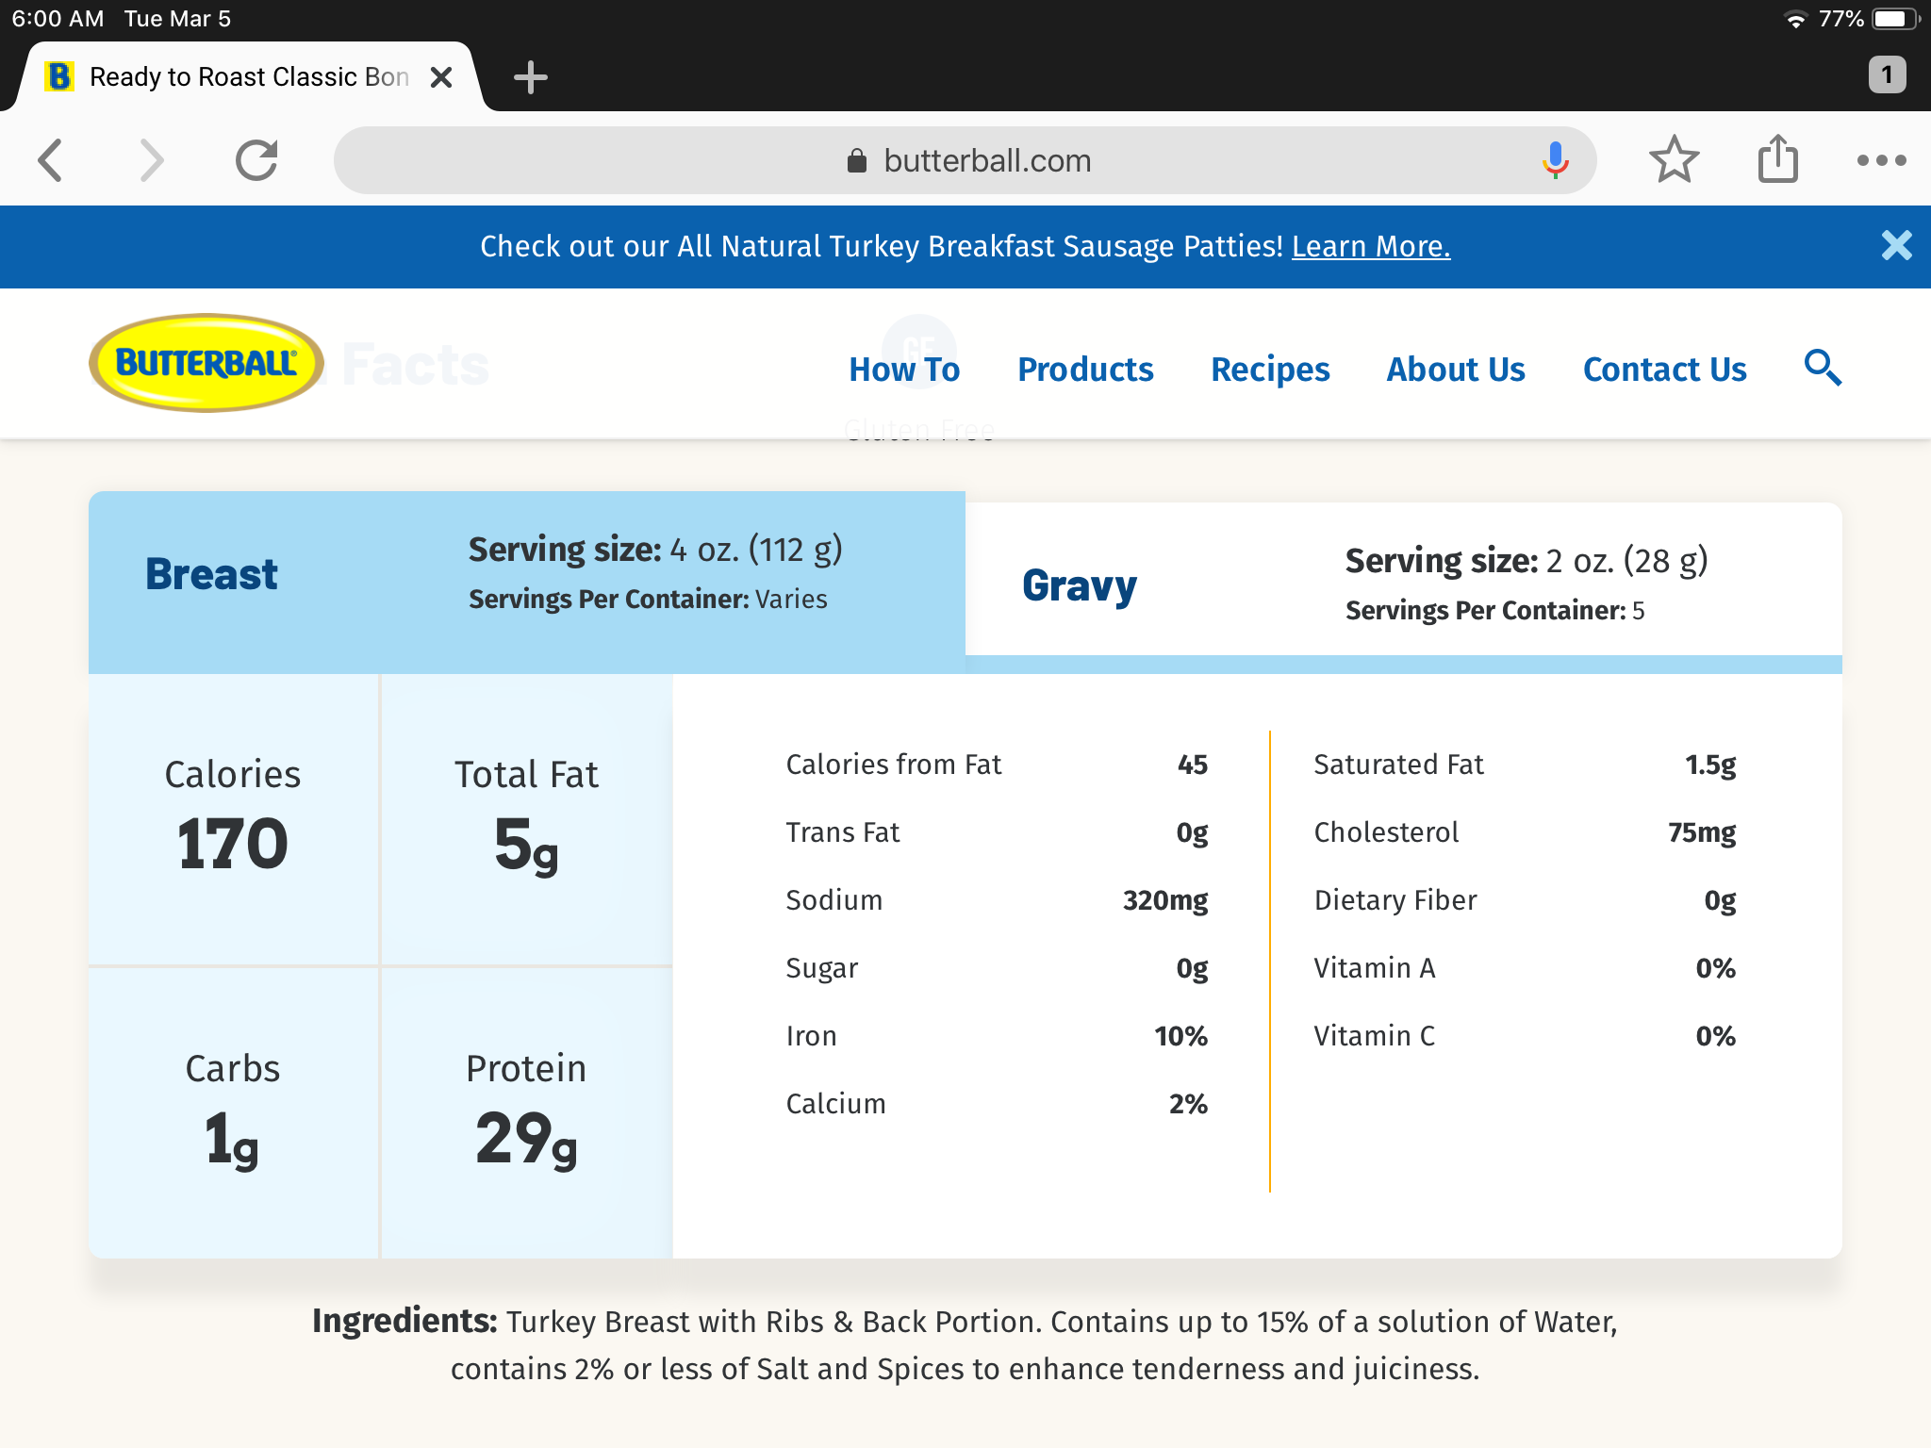
Task: Click the Protein 29g tile
Action: coord(526,1113)
